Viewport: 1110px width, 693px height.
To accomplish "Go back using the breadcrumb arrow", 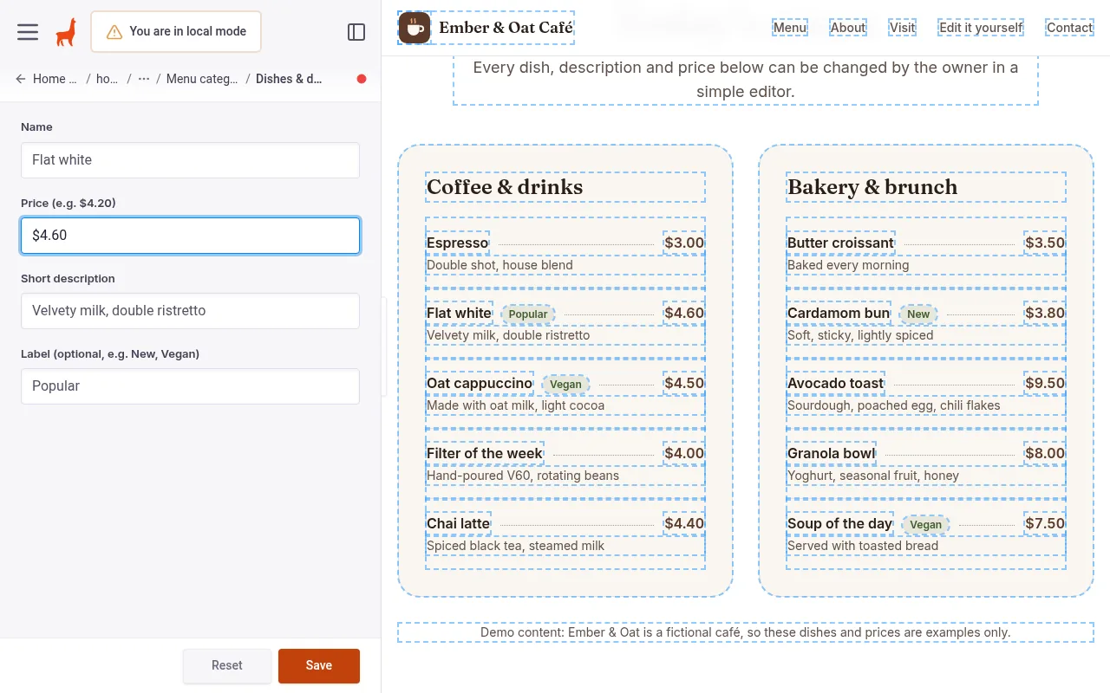I will pos(21,79).
